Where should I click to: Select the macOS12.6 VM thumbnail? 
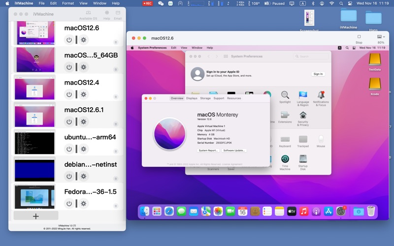[x=35, y=33]
